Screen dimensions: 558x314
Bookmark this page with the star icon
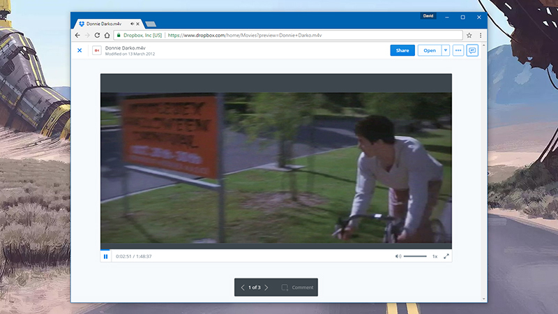pos(469,36)
